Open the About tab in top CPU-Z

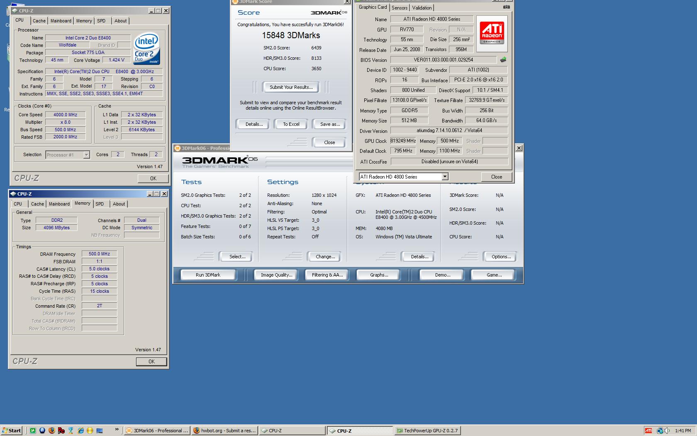[x=121, y=21]
